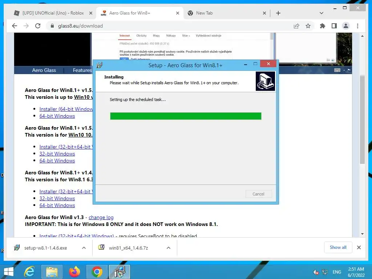Click the scroll up arrow of webpage

click(x=362, y=36)
